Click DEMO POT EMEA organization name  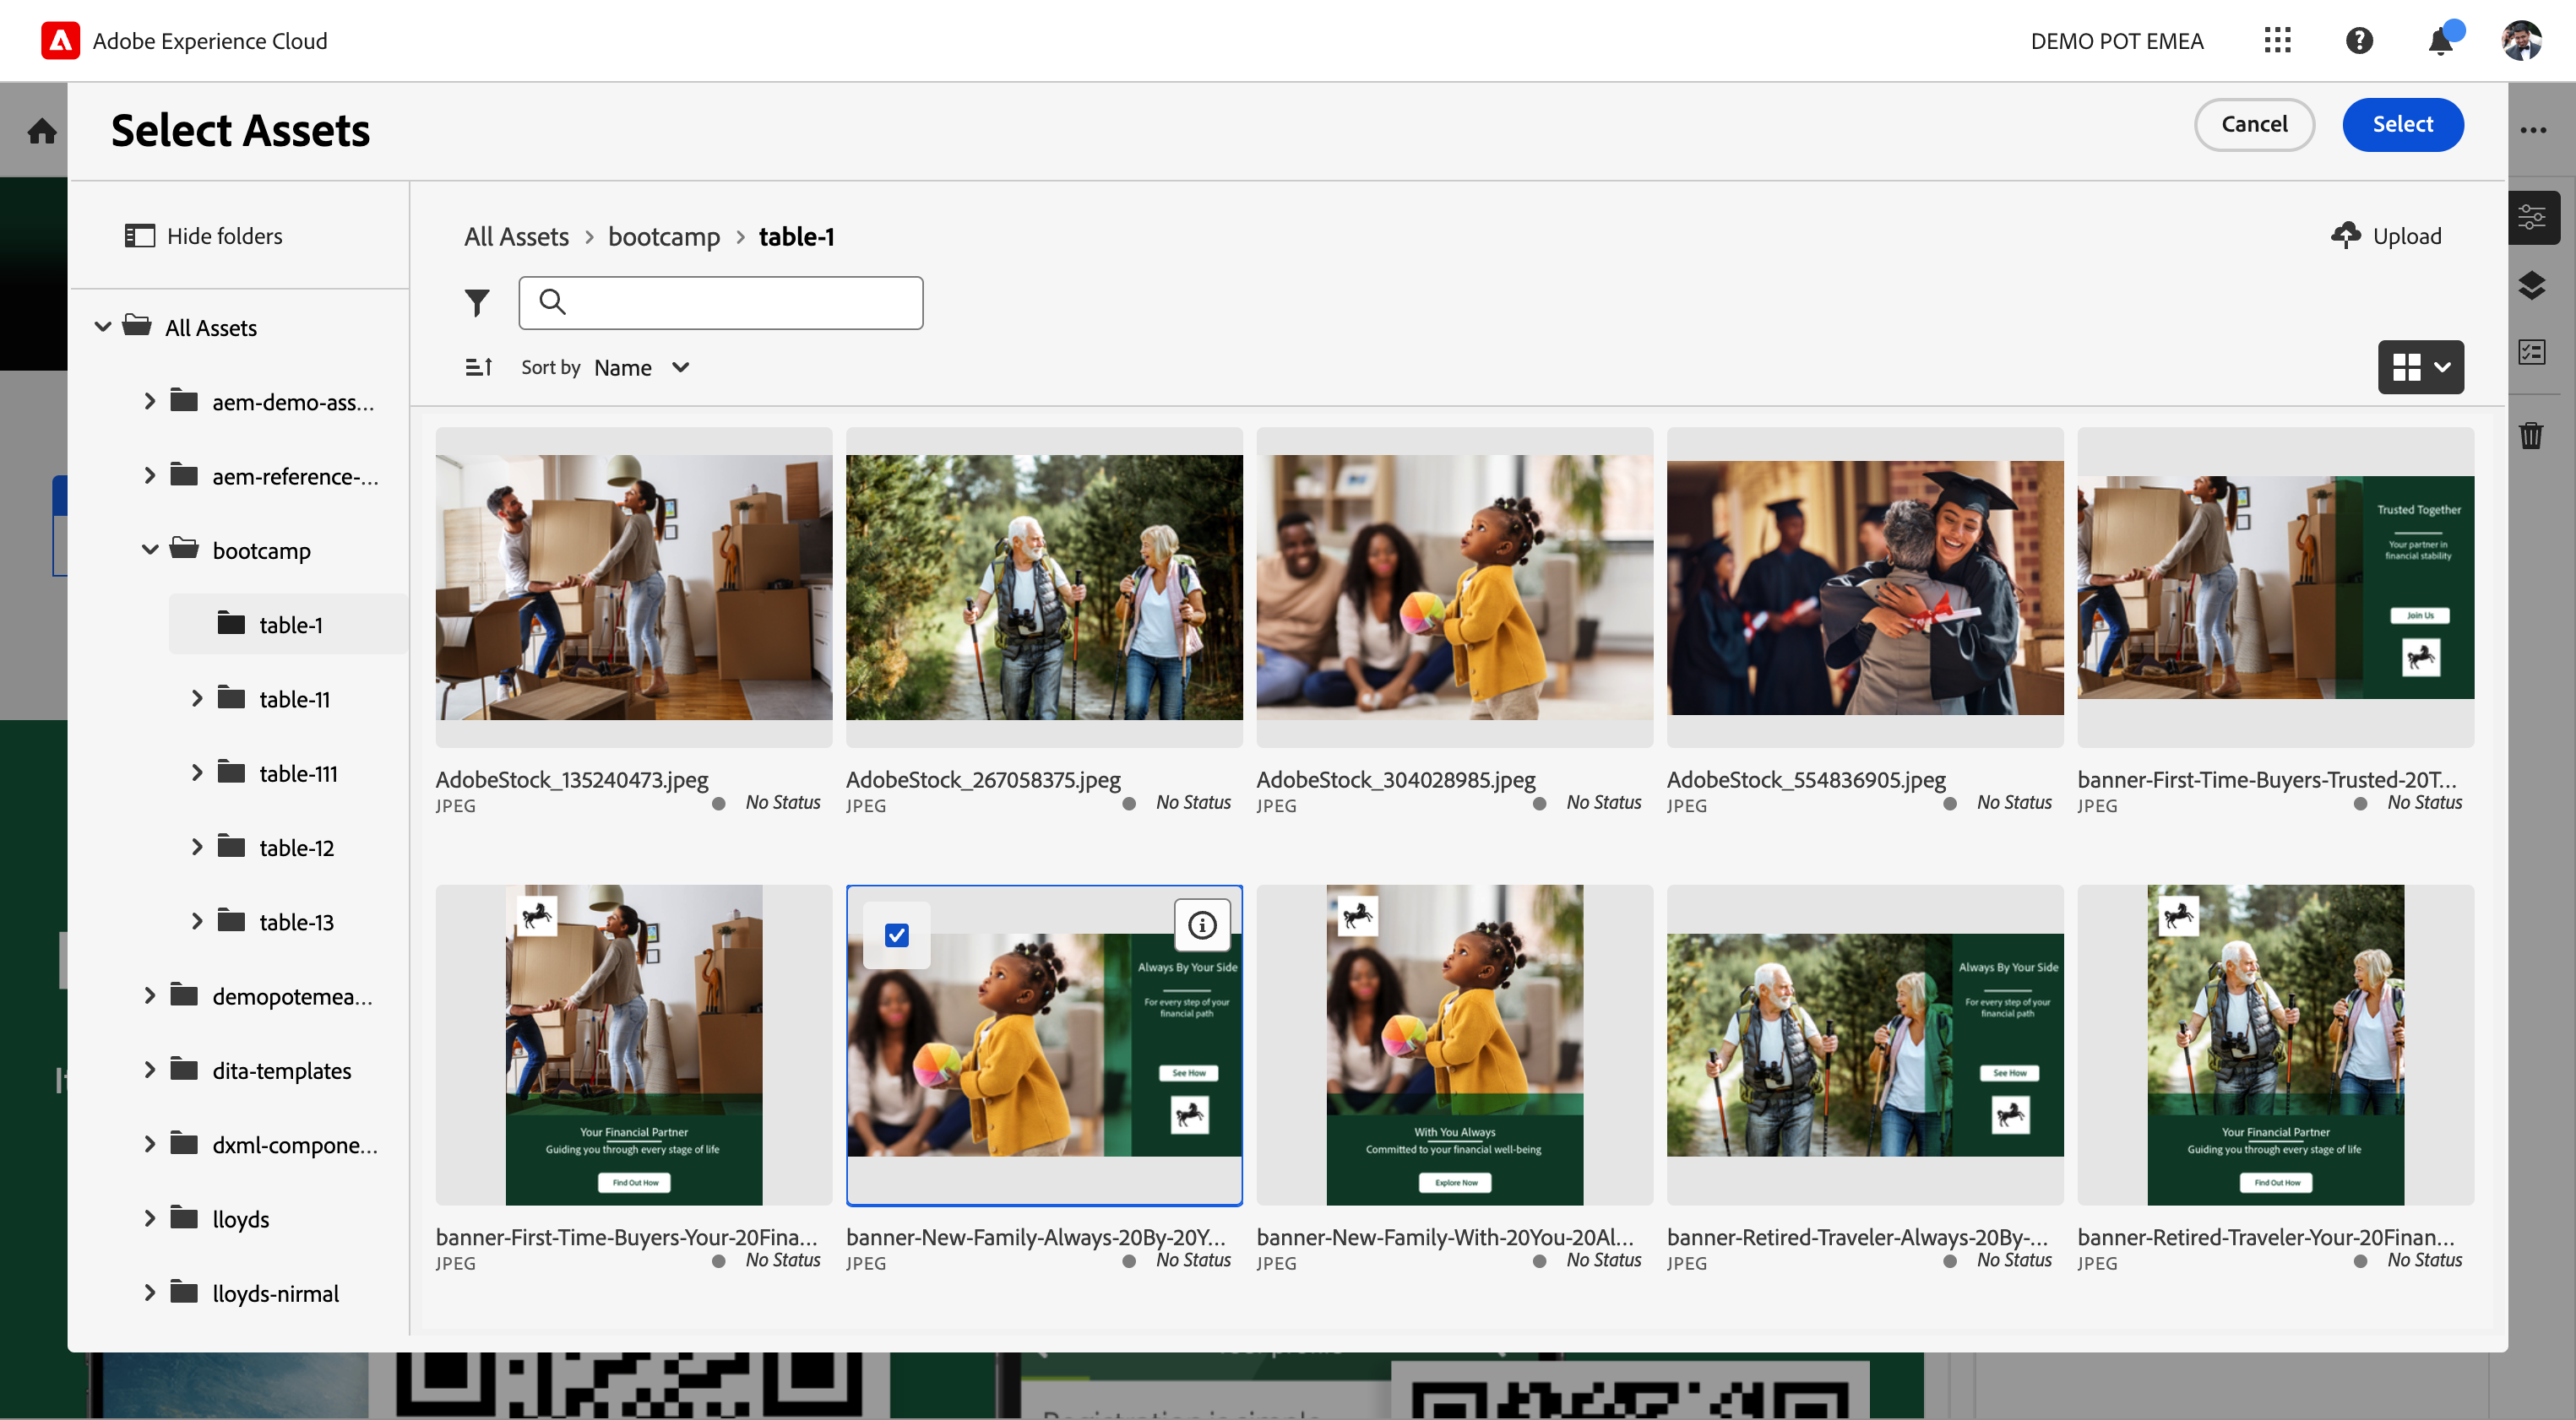(x=2116, y=41)
